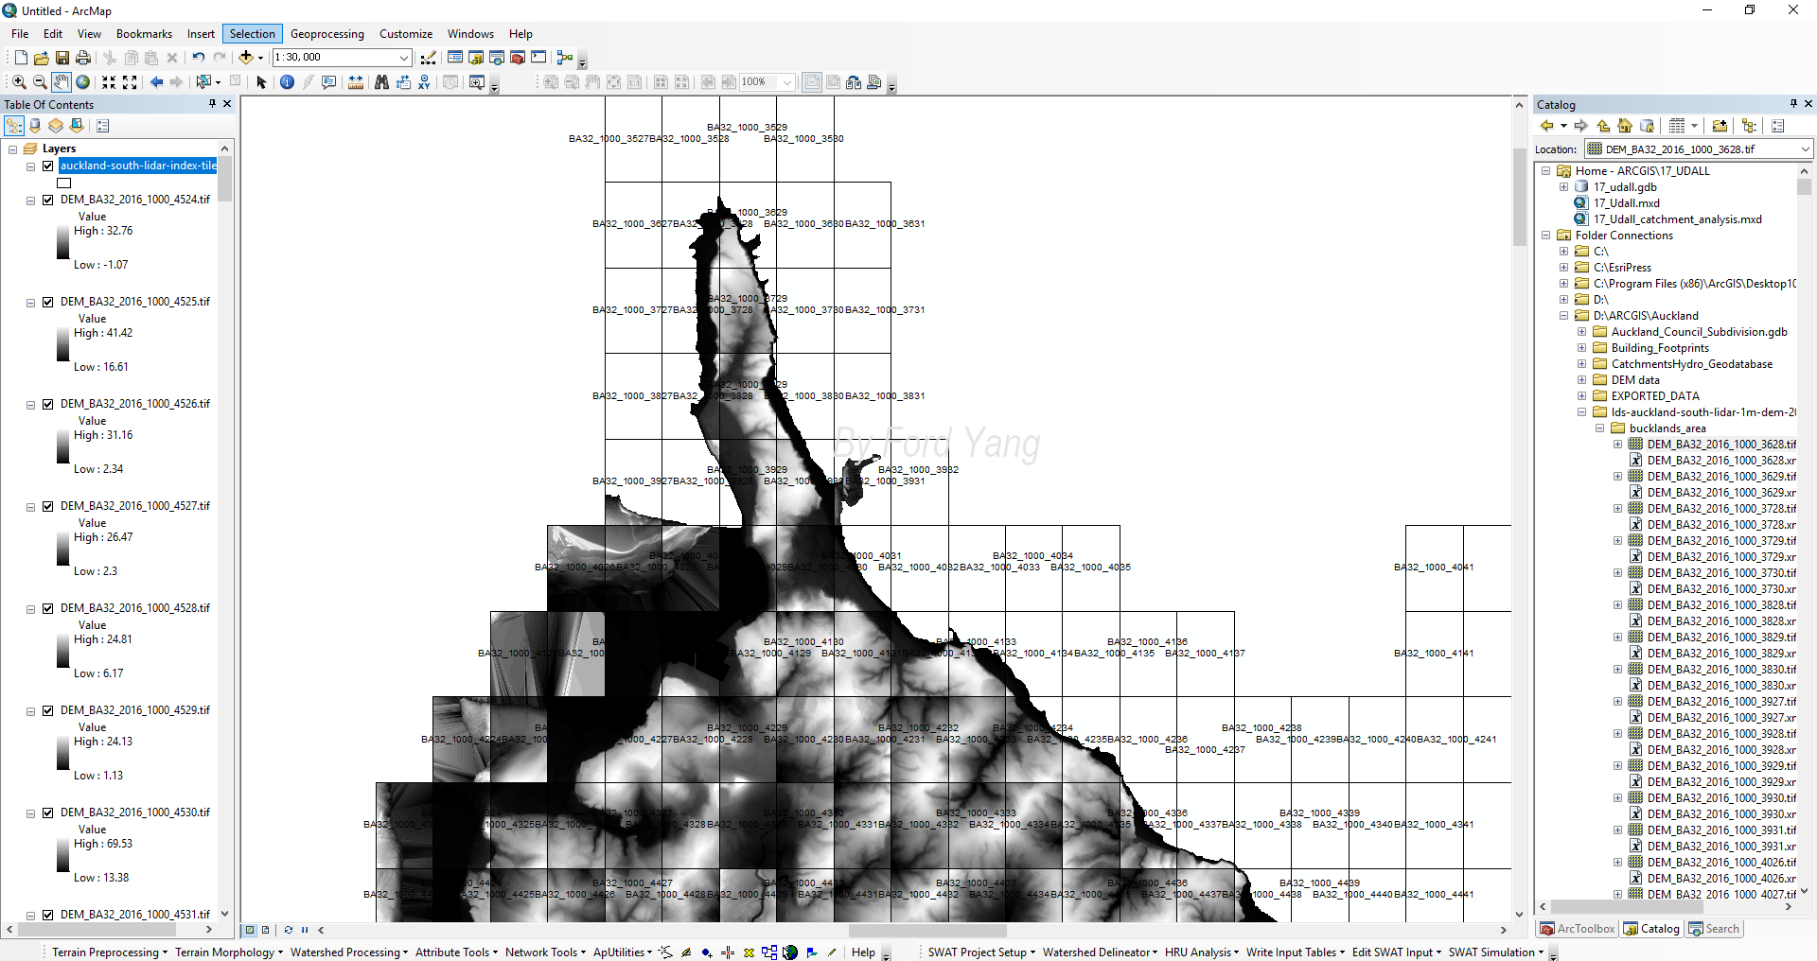Activate the Identify tool
This screenshot has height=961, width=1817.
pos(288,82)
